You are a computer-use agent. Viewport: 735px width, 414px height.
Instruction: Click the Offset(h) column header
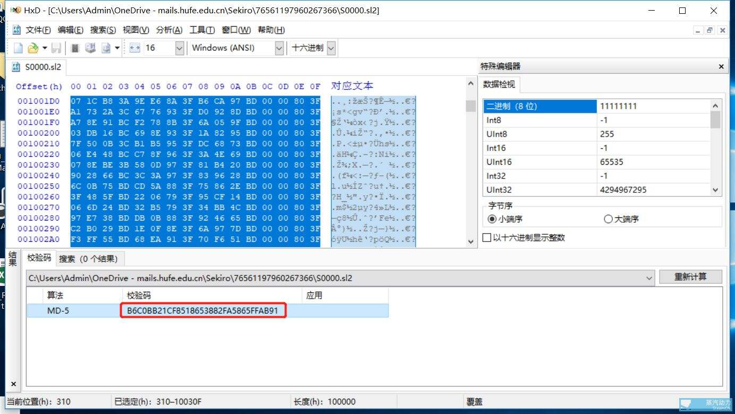click(x=39, y=86)
